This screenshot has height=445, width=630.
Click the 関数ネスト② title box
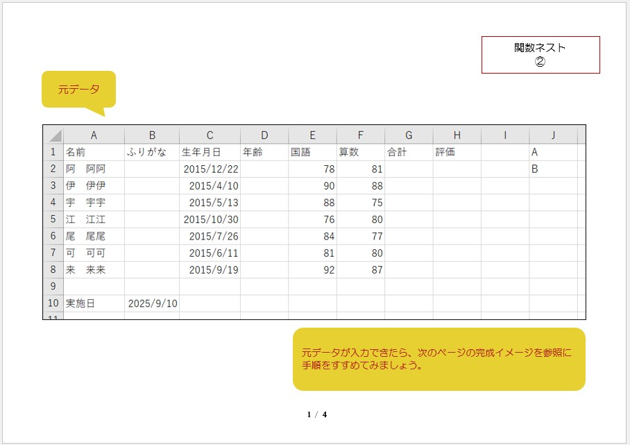[540, 55]
